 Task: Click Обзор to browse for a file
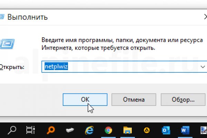(x=183, y=100)
